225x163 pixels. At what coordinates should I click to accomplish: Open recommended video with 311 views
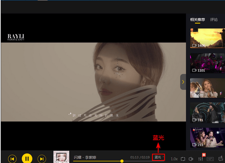click(207, 113)
